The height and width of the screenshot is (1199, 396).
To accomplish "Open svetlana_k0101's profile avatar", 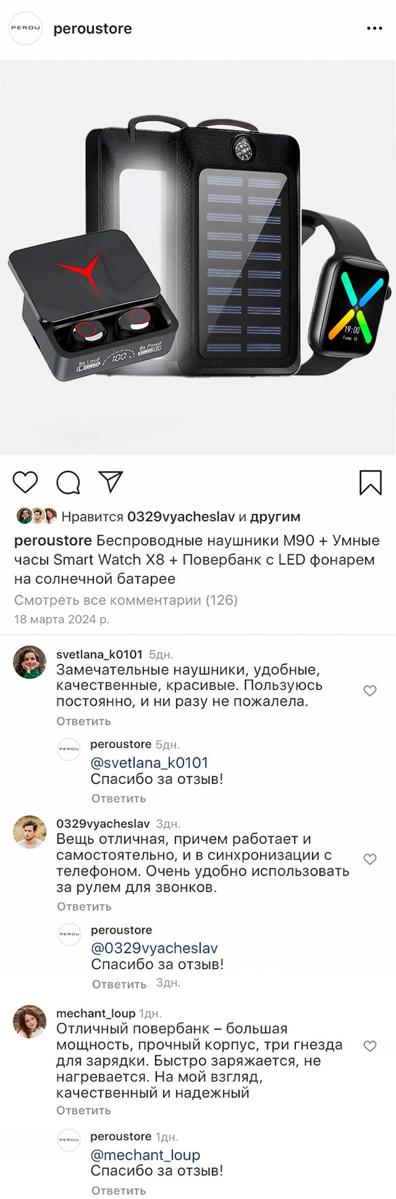I will (30, 662).
